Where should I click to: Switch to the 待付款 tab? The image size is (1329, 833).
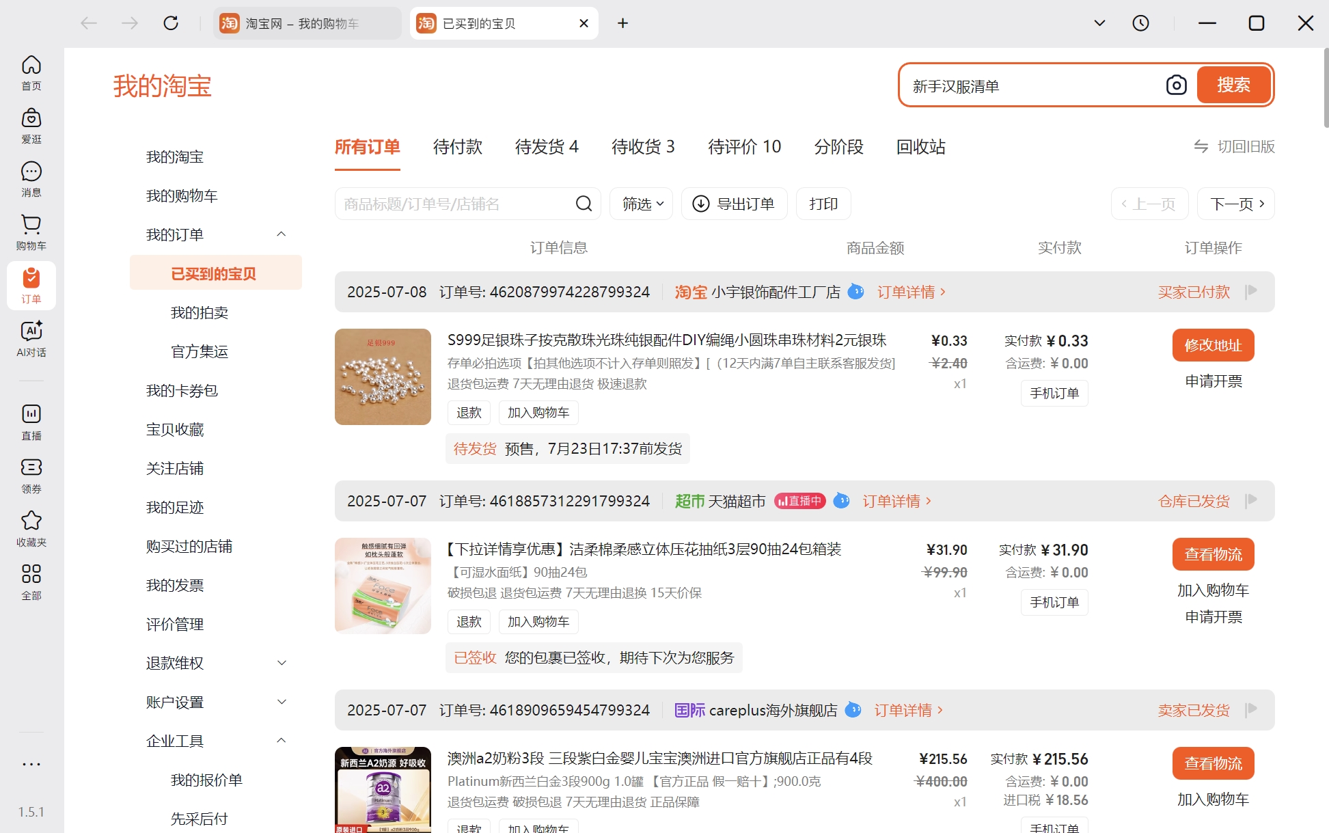point(457,146)
